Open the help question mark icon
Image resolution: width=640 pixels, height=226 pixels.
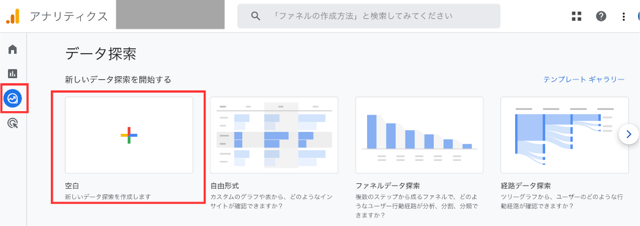click(x=601, y=16)
